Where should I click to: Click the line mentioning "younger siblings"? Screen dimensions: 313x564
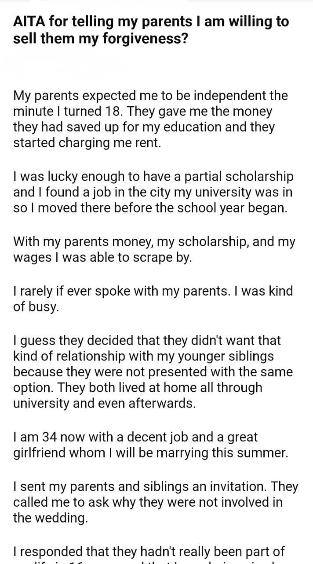coord(143,356)
